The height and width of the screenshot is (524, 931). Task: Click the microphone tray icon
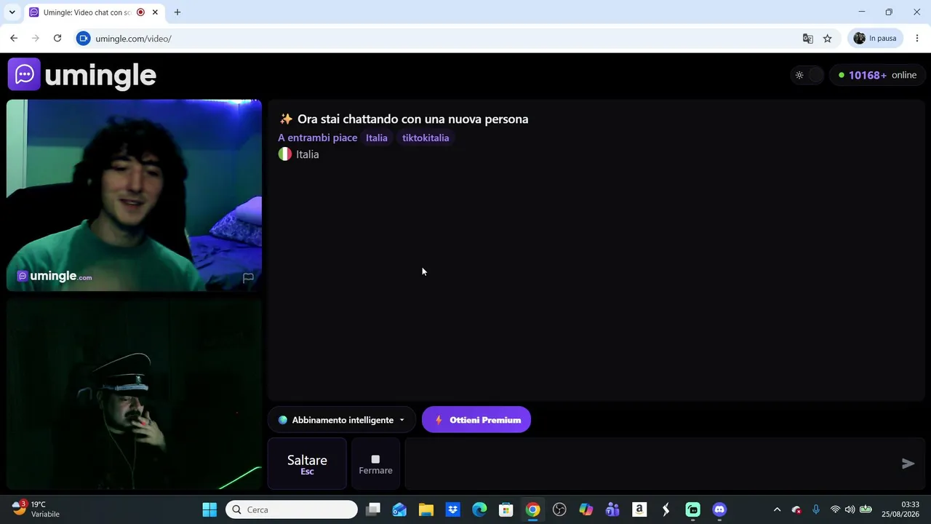click(x=816, y=509)
